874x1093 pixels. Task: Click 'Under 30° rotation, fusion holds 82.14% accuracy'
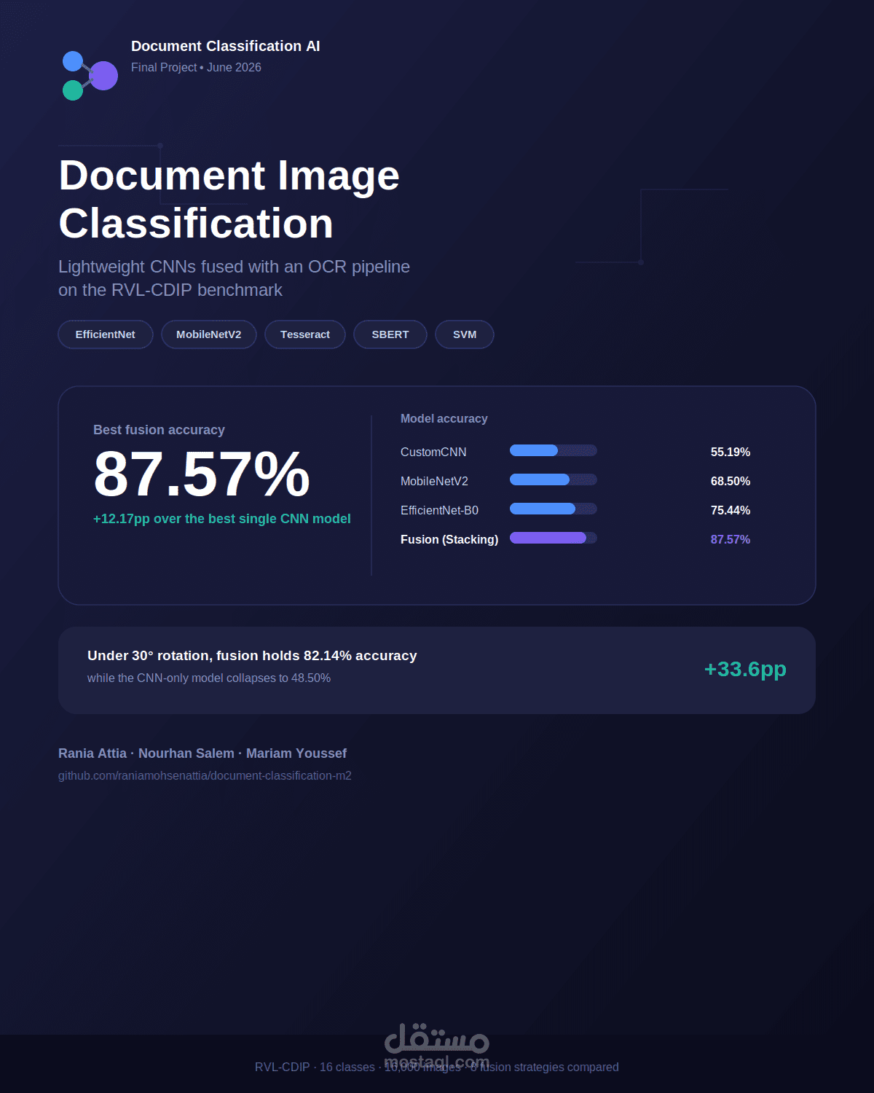click(252, 656)
